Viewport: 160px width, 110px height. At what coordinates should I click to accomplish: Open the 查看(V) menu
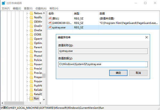tap(28, 9)
